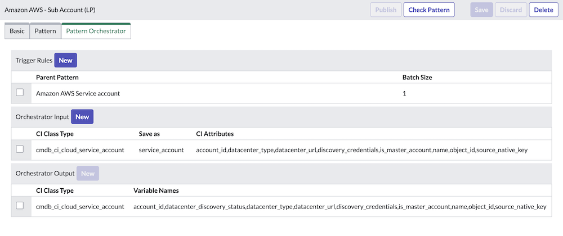
Task: Click the Orchestrator Output section label
Action: 45,173
